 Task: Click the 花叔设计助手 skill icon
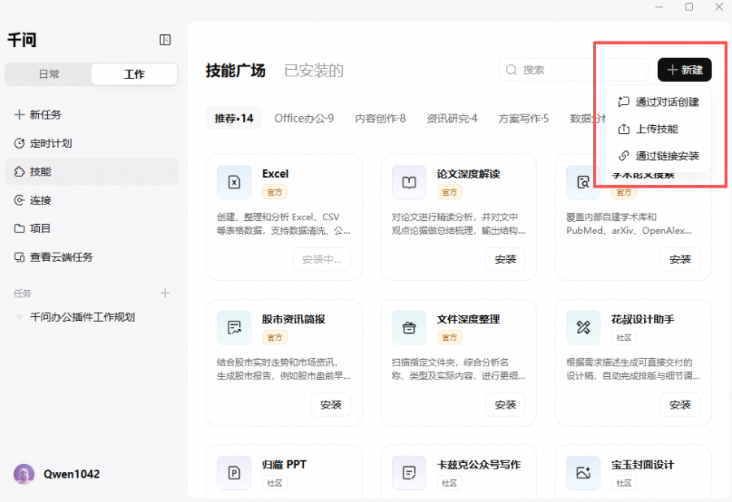click(583, 327)
